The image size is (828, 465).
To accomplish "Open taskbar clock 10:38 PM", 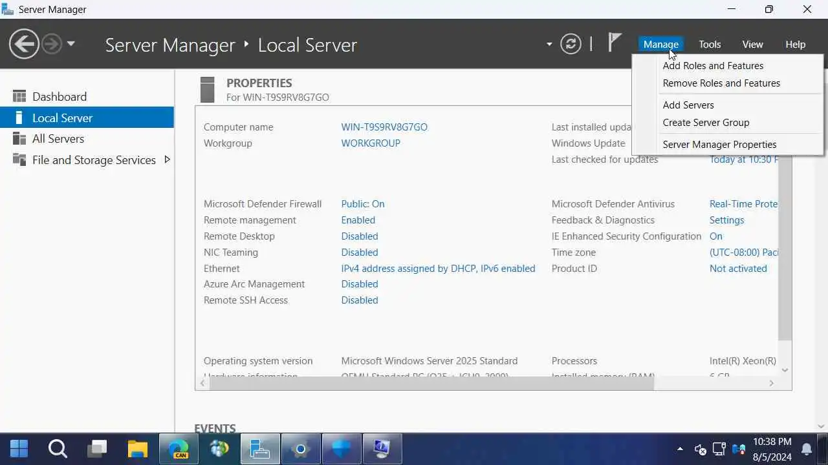I will click(772, 449).
